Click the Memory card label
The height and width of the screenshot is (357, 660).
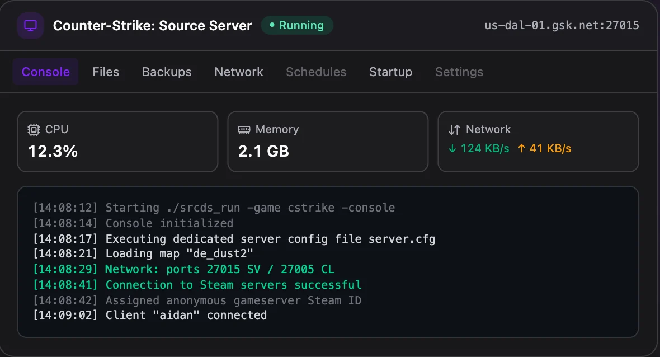[277, 129]
